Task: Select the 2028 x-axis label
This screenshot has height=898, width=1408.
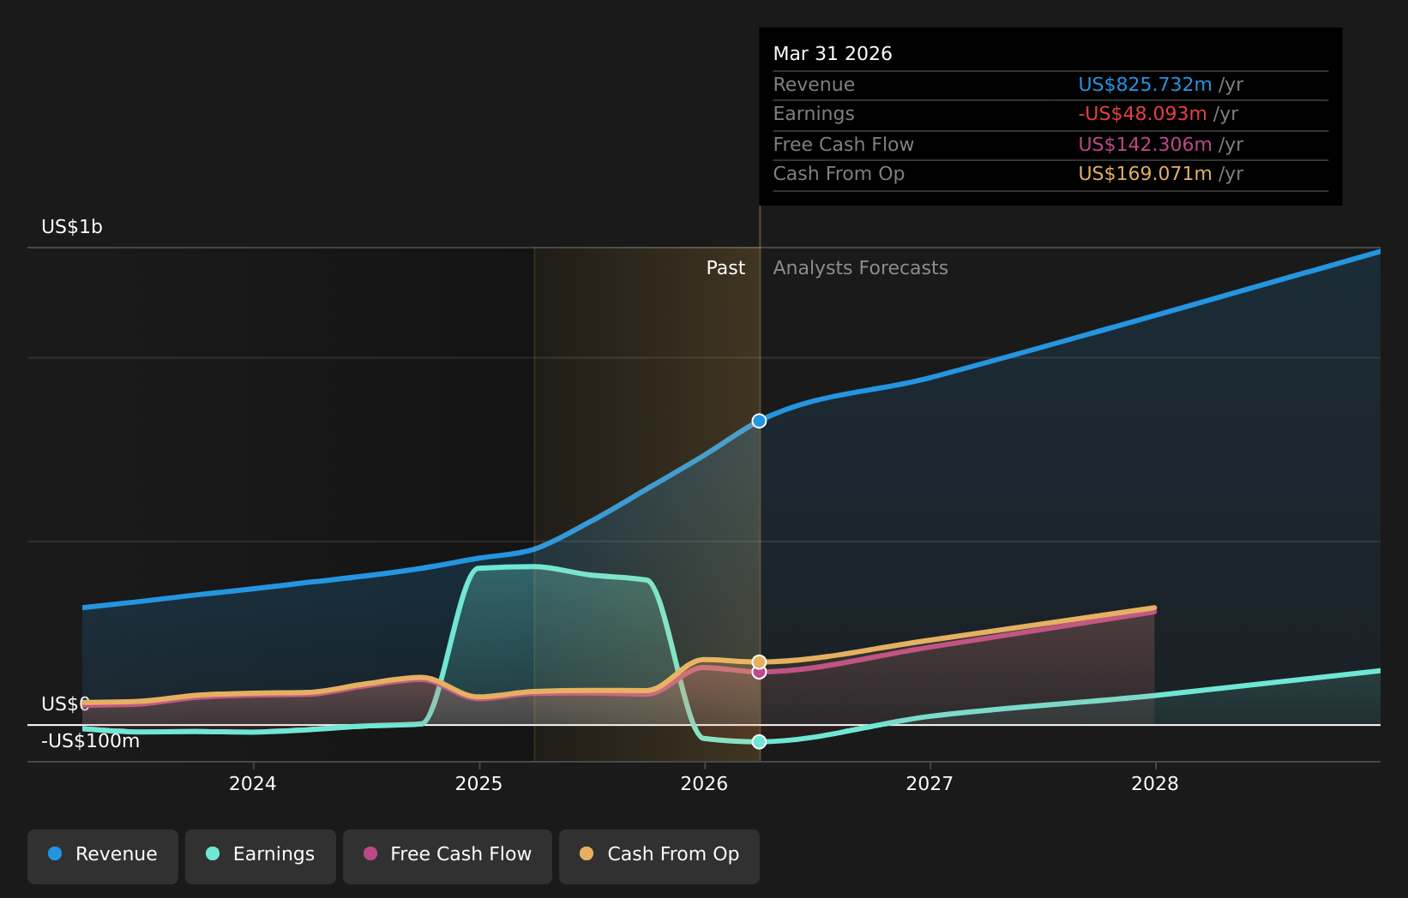Action: (x=1155, y=784)
